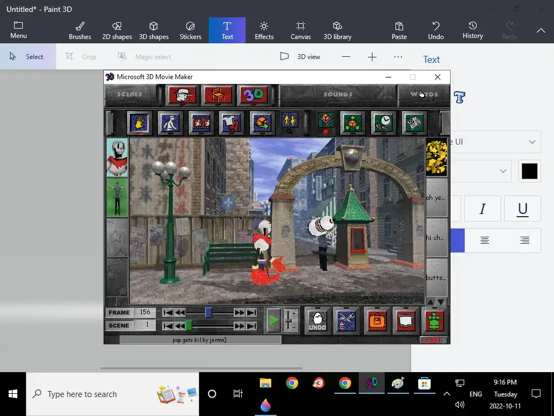This screenshot has height=416, width=554.
Task: Open the Actors button in 3D Movie Maker
Action: 182,95
